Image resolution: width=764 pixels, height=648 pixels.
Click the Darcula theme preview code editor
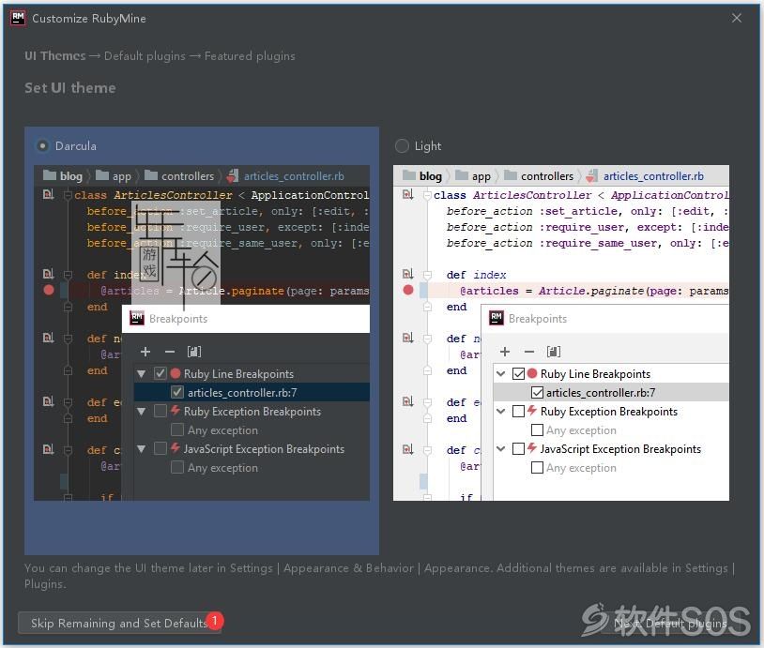(202, 333)
